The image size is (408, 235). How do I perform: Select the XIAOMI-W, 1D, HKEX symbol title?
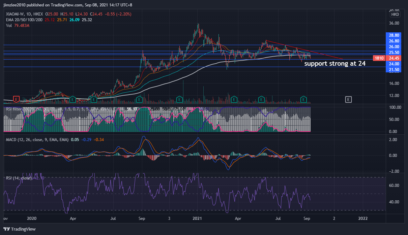(x=25, y=14)
